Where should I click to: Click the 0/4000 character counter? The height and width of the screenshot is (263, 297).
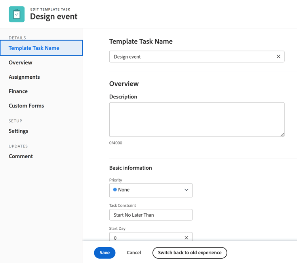(116, 143)
